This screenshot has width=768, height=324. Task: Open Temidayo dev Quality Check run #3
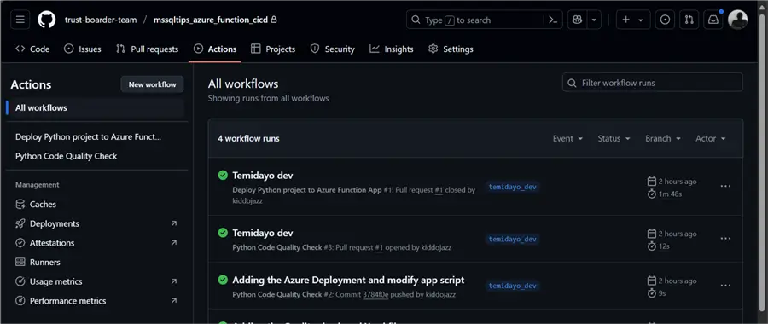263,233
